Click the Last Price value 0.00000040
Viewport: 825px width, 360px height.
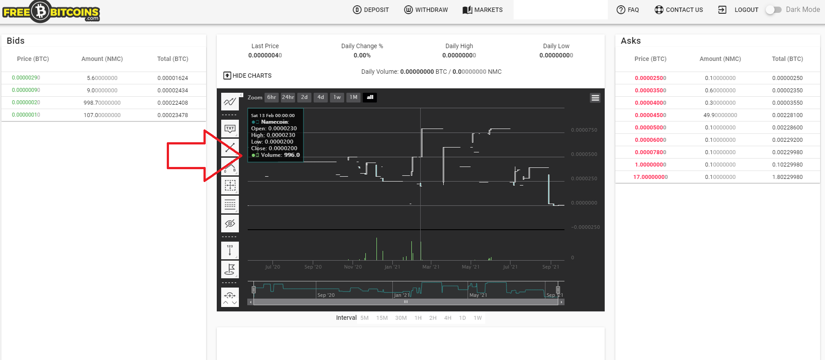click(265, 55)
